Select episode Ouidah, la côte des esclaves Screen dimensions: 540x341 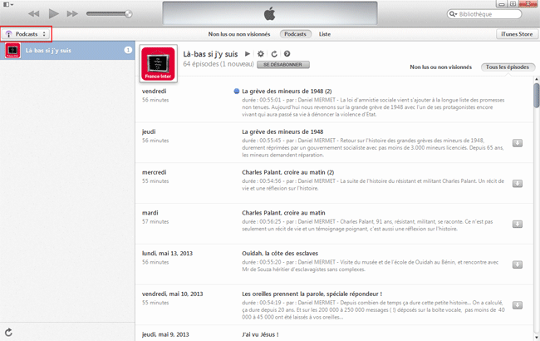click(x=280, y=254)
